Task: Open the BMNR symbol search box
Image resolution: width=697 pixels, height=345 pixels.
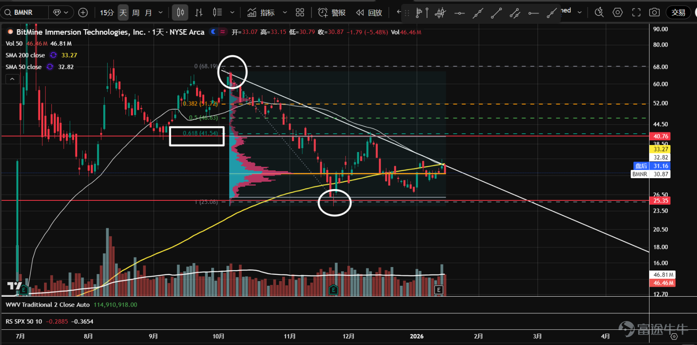Action: (24, 13)
